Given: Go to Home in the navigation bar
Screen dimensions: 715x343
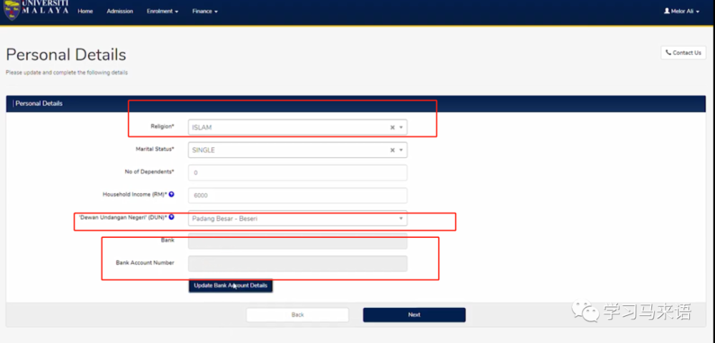Looking at the screenshot, I should click(x=85, y=11).
